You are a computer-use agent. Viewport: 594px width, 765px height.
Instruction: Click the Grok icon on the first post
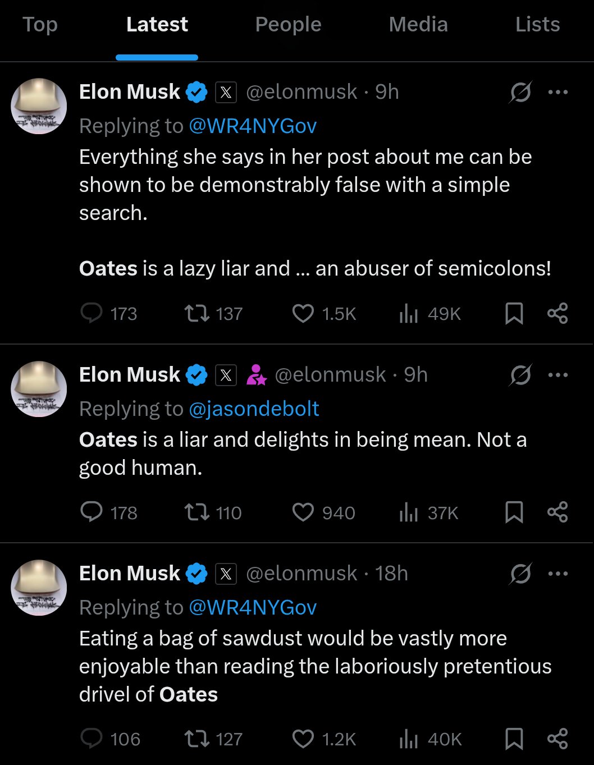tap(520, 92)
